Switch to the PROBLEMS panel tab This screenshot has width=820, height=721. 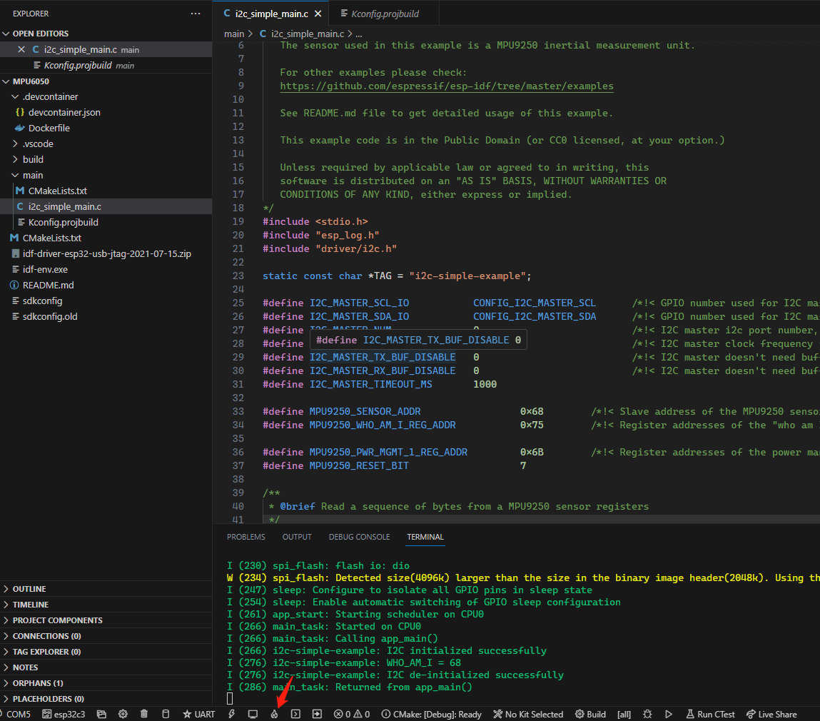tap(246, 537)
